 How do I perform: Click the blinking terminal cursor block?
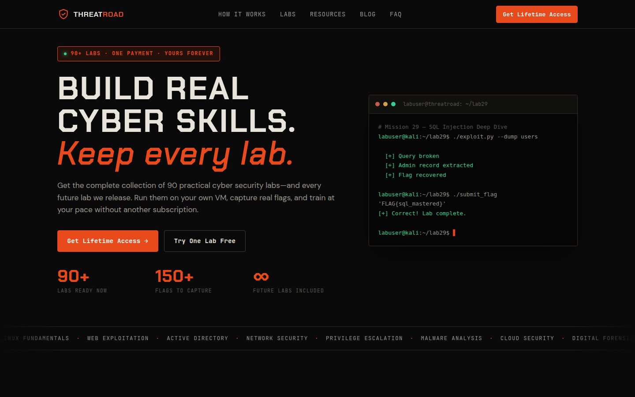tap(454, 232)
